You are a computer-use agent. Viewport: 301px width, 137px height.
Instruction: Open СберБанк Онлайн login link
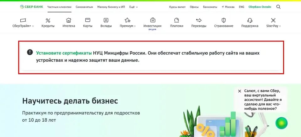tap(260, 7)
